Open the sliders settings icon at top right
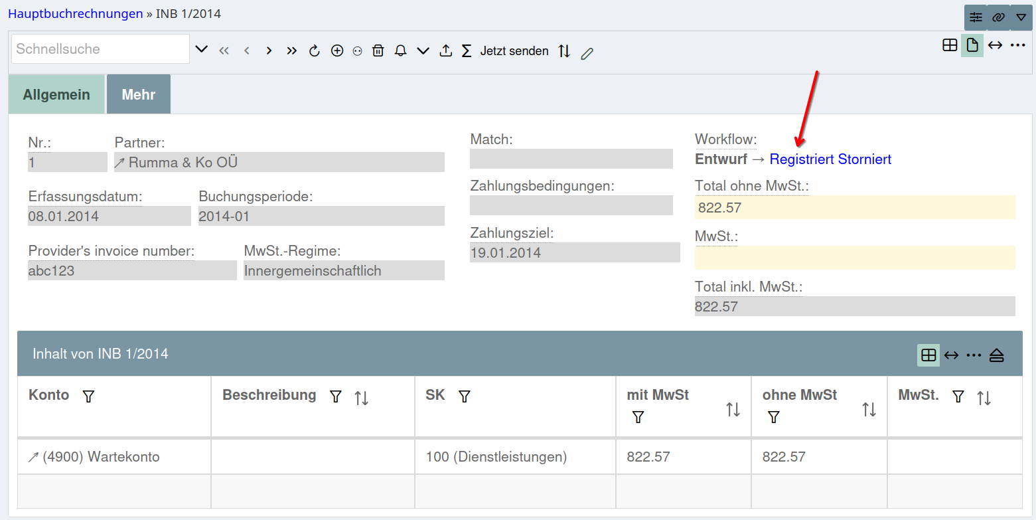The width and height of the screenshot is (1036, 520). tap(976, 17)
